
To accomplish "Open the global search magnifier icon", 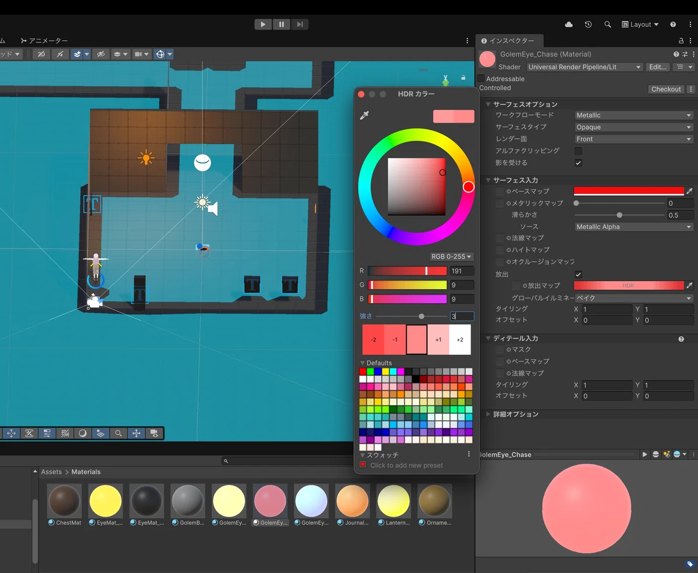I will coord(608,24).
